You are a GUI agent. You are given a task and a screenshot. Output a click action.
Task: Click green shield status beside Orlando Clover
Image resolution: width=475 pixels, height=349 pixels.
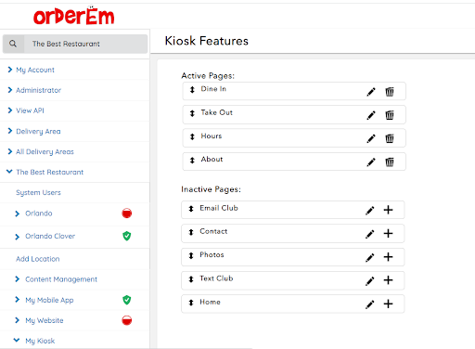[127, 236]
